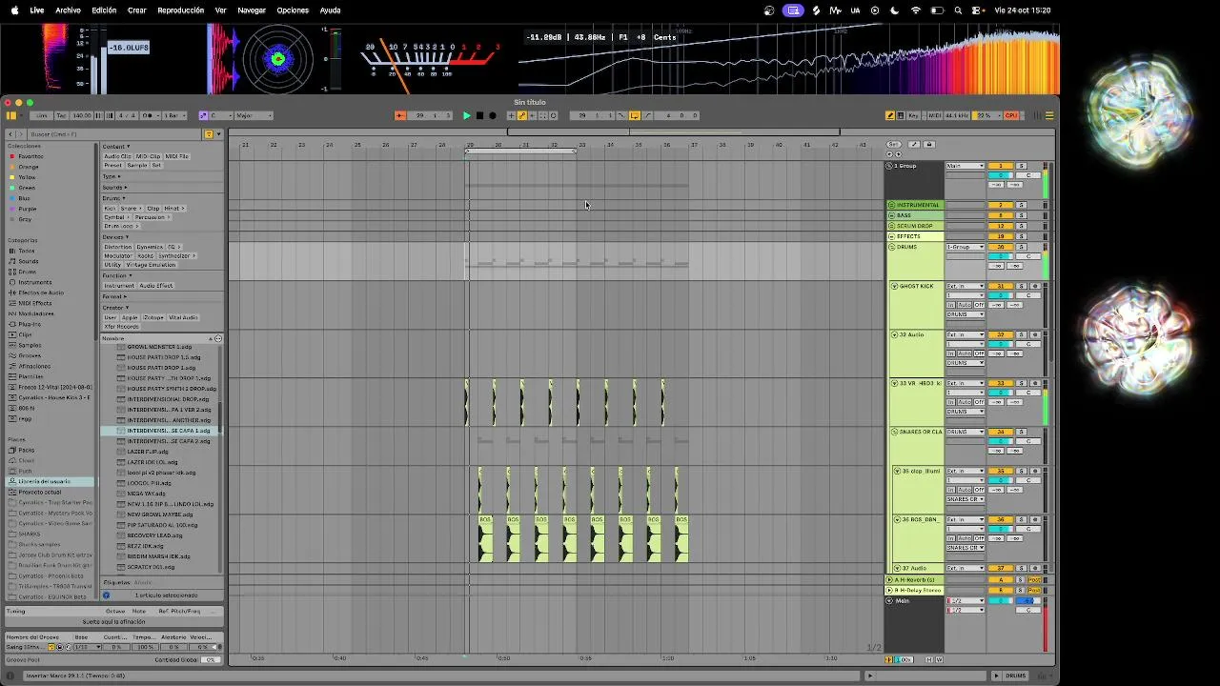1220x686 pixels.
Task: Click the MIDI arrangement overdub plus icon
Action: [x=512, y=115]
